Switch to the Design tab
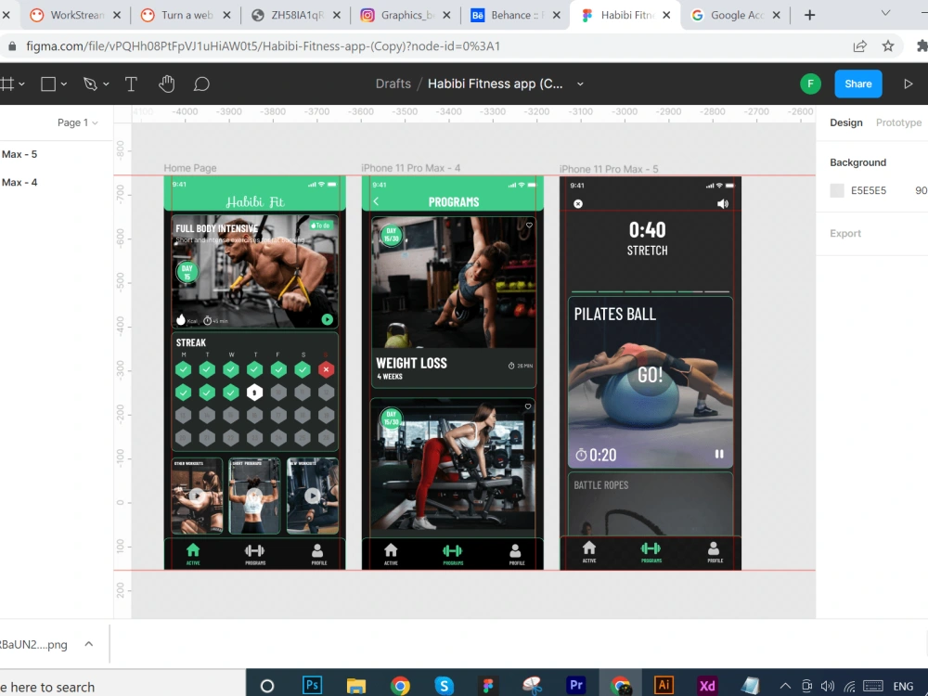The width and height of the screenshot is (928, 696). 845,122
